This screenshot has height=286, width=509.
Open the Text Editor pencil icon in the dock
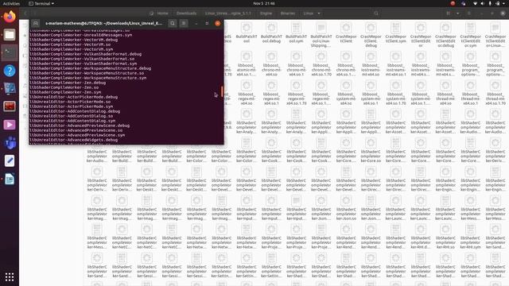[10, 160]
